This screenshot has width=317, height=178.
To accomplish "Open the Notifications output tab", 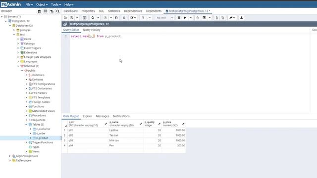I will [121, 116].
